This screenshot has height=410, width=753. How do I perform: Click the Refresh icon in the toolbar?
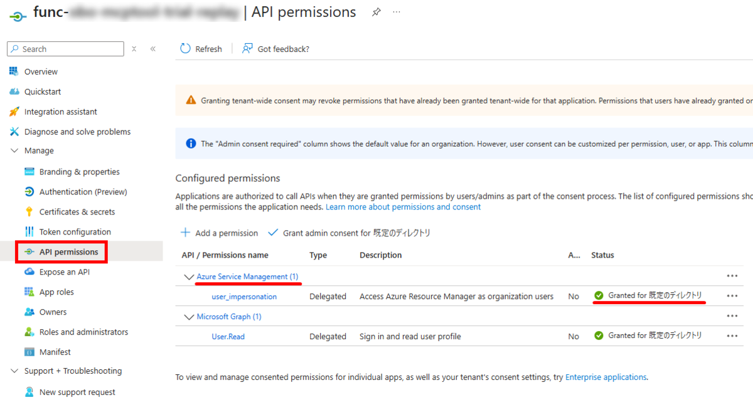click(185, 48)
